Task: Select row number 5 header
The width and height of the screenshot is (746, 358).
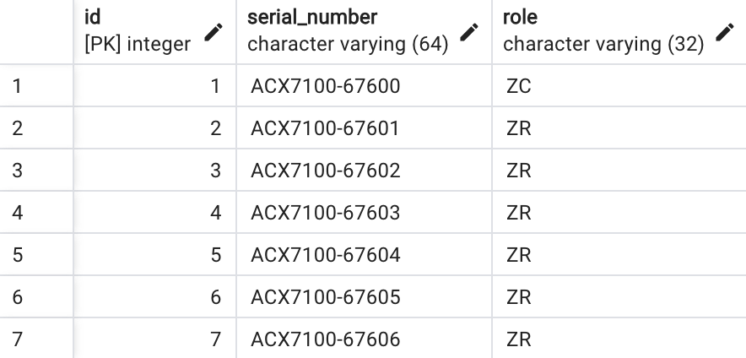Action: click(36, 254)
